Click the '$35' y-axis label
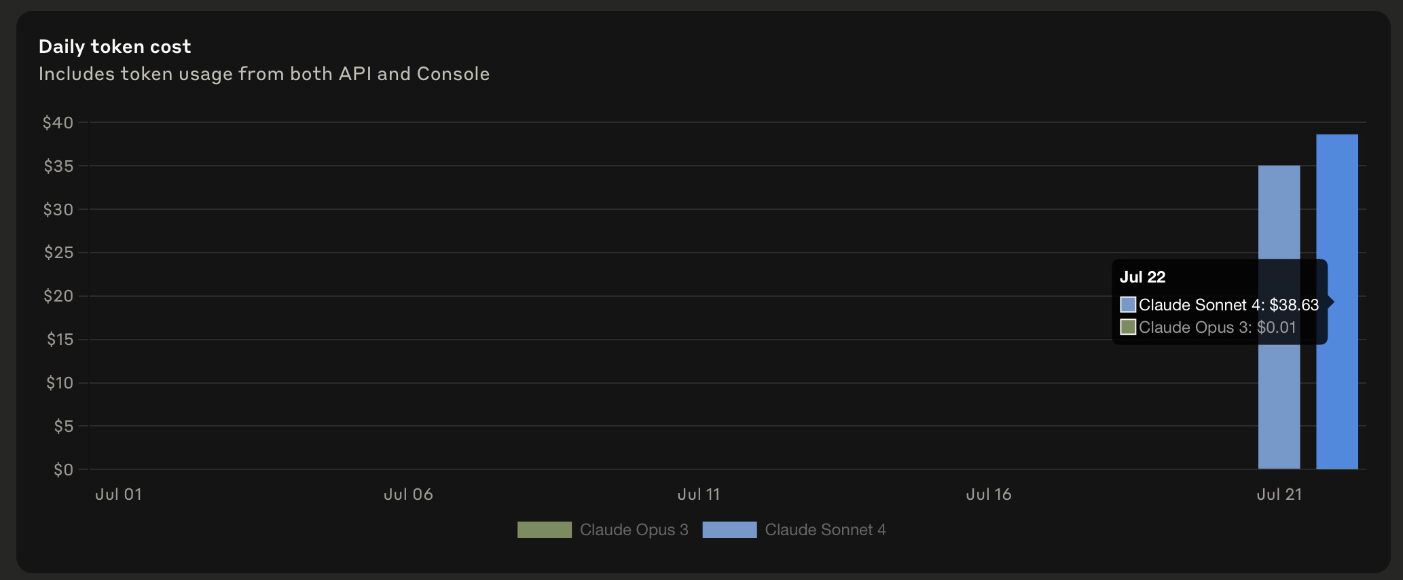The image size is (1403, 580). click(58, 166)
